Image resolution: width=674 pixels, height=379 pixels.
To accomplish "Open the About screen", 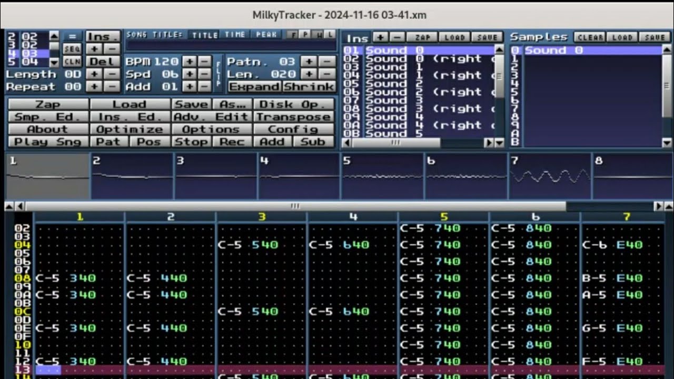I will click(48, 129).
